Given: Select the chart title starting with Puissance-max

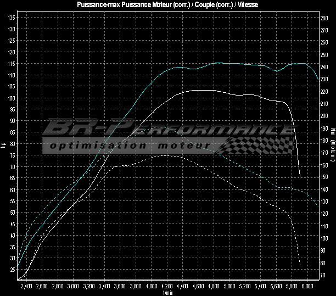Looking at the screenshot, I should click(167, 4).
